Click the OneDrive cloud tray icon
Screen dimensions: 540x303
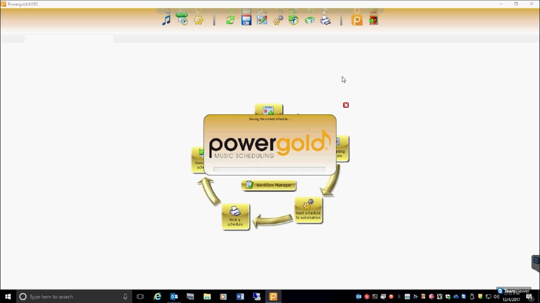(x=456, y=297)
